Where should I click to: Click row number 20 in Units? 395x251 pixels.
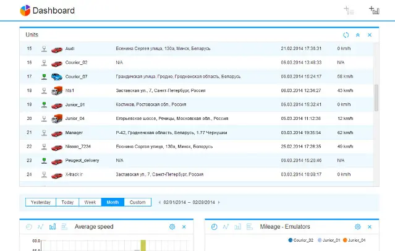coord(29,119)
